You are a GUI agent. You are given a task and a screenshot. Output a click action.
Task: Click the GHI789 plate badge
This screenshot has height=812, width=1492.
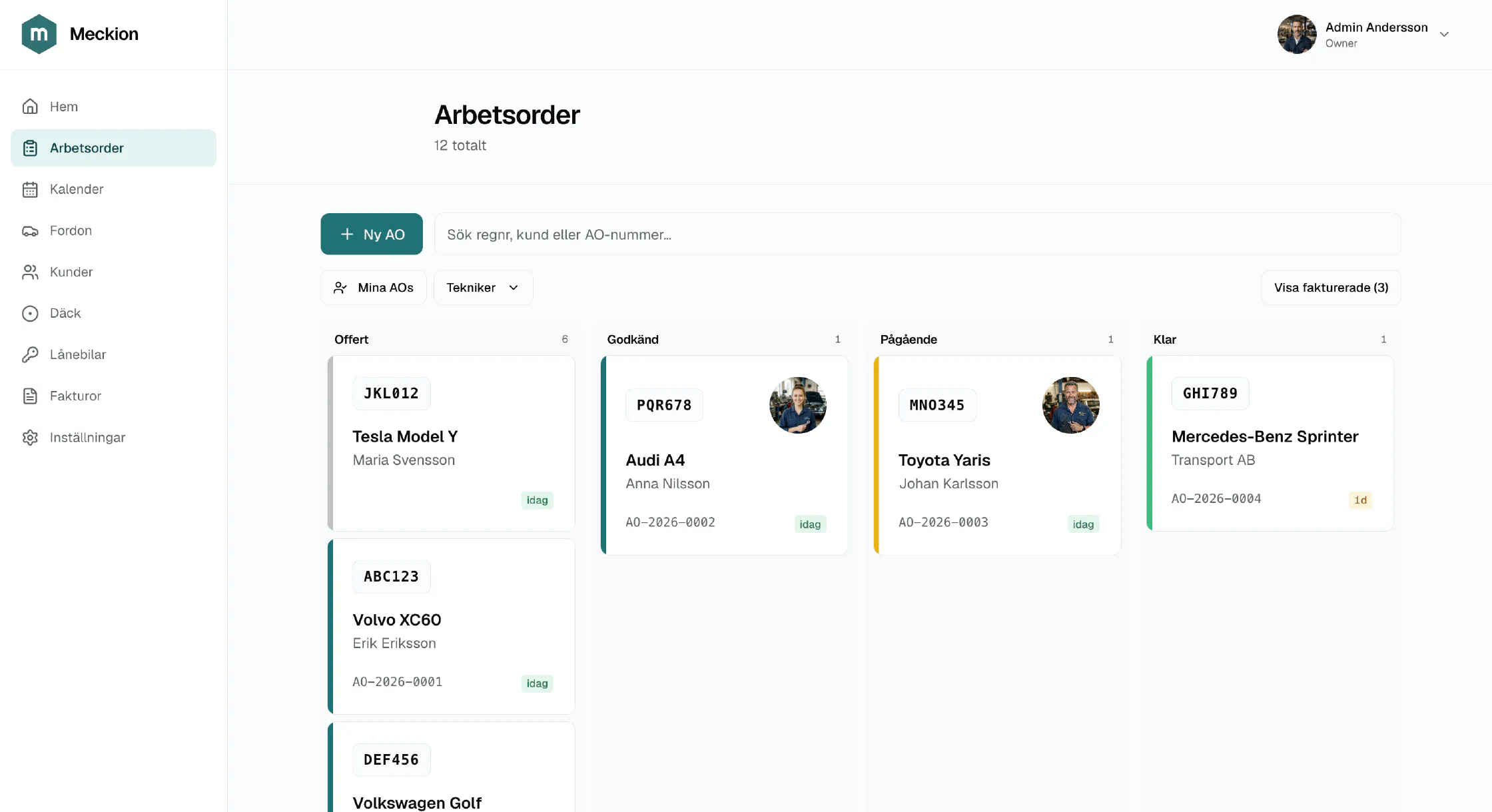(x=1210, y=393)
